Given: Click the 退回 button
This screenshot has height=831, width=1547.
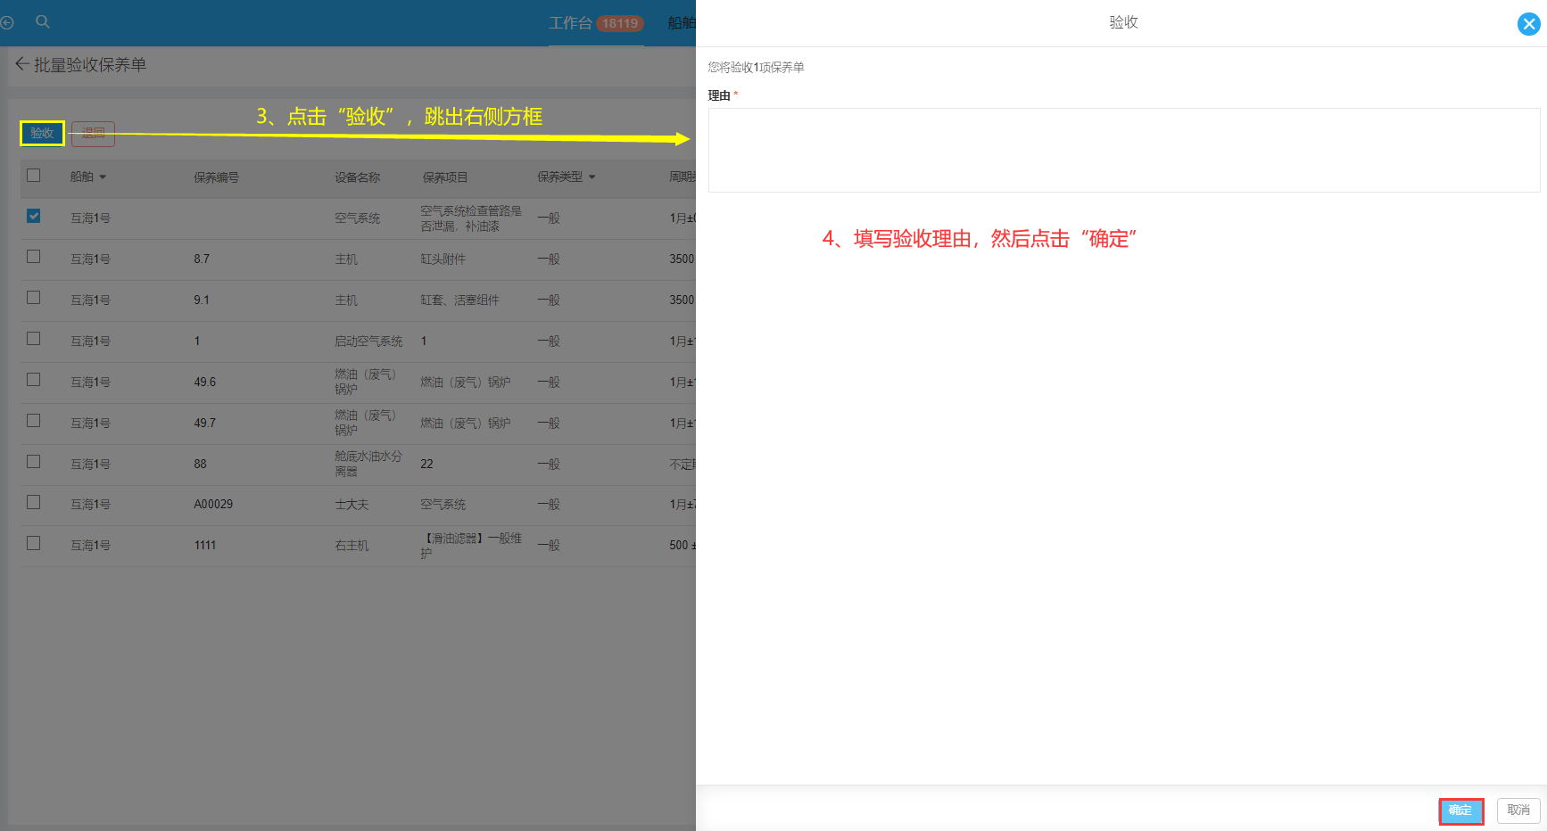Looking at the screenshot, I should 93,133.
